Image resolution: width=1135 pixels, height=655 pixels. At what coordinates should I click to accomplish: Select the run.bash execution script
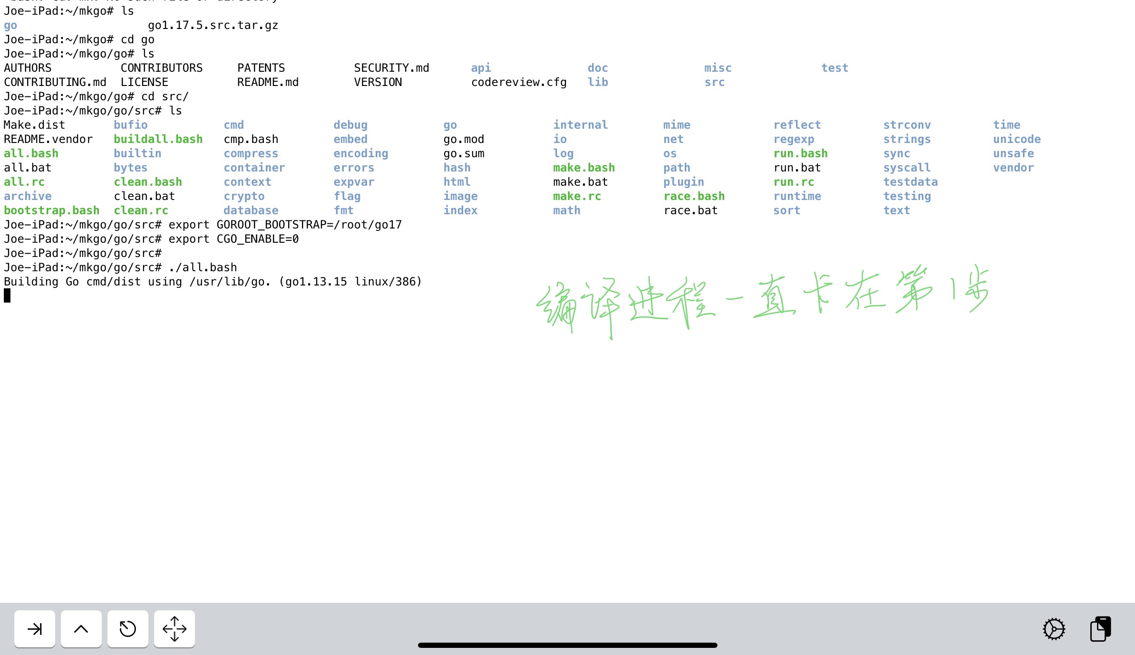pyautogui.click(x=799, y=153)
